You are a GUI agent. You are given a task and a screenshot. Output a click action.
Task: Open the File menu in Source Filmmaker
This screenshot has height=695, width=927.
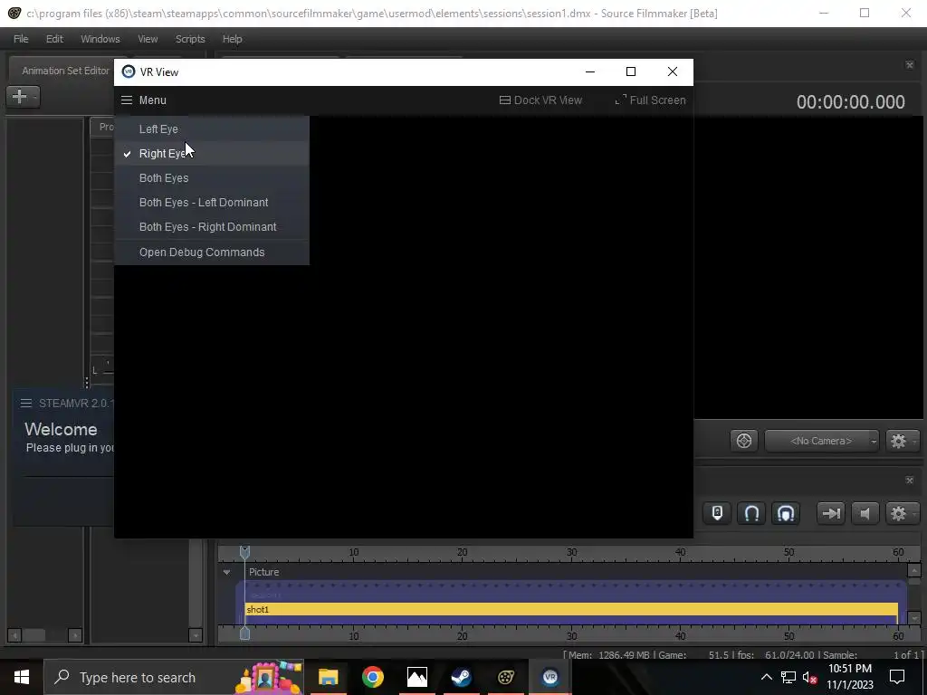click(21, 39)
